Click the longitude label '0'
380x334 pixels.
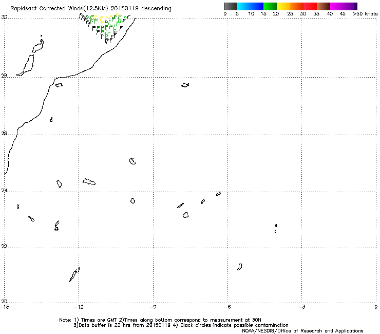[376, 307]
